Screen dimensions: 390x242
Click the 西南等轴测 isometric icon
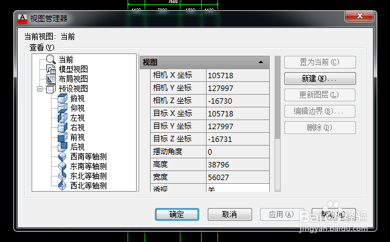coord(62,156)
